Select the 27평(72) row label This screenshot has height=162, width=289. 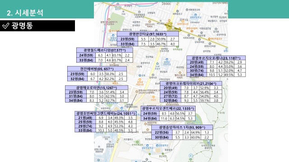[171, 96]
